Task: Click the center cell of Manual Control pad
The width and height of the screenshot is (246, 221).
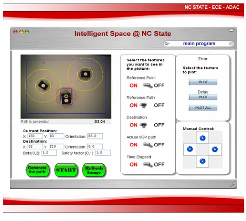Action: pos(202,149)
